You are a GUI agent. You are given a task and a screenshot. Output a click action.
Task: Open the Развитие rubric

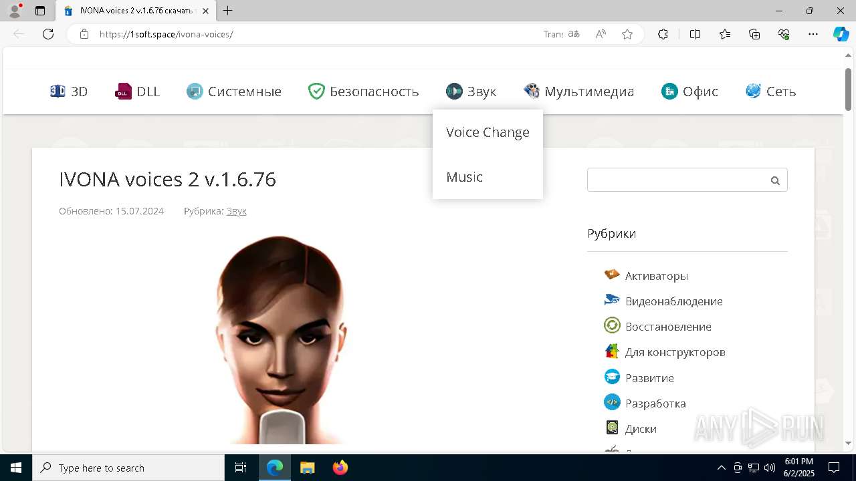pos(649,378)
